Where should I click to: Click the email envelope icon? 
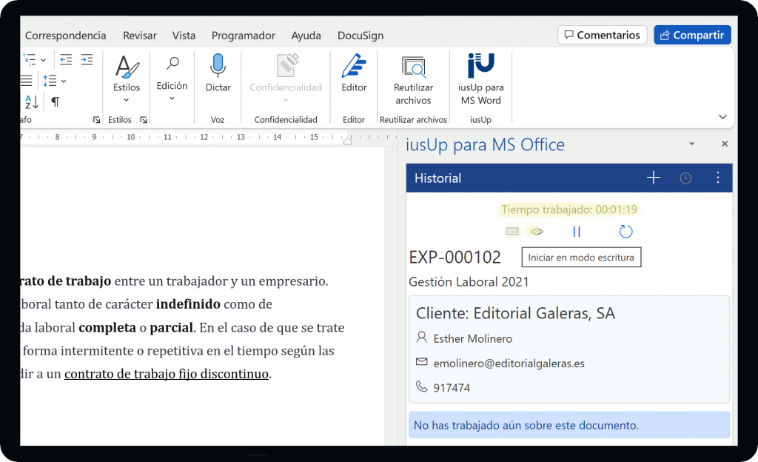(421, 361)
